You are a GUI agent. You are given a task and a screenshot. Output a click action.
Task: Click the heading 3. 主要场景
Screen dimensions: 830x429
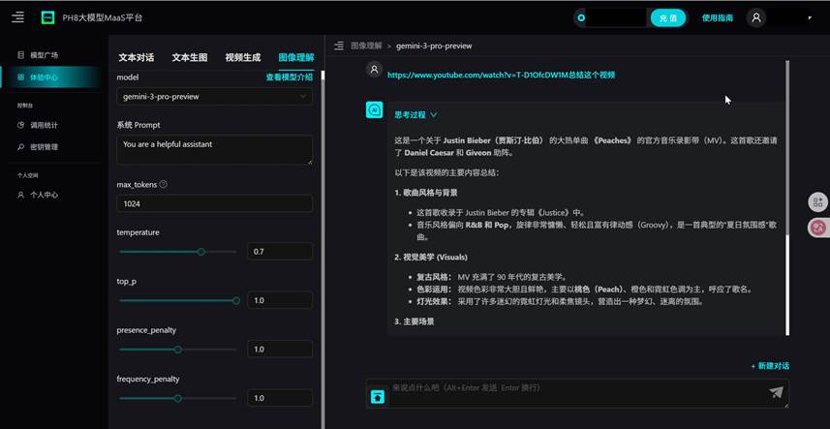point(414,322)
